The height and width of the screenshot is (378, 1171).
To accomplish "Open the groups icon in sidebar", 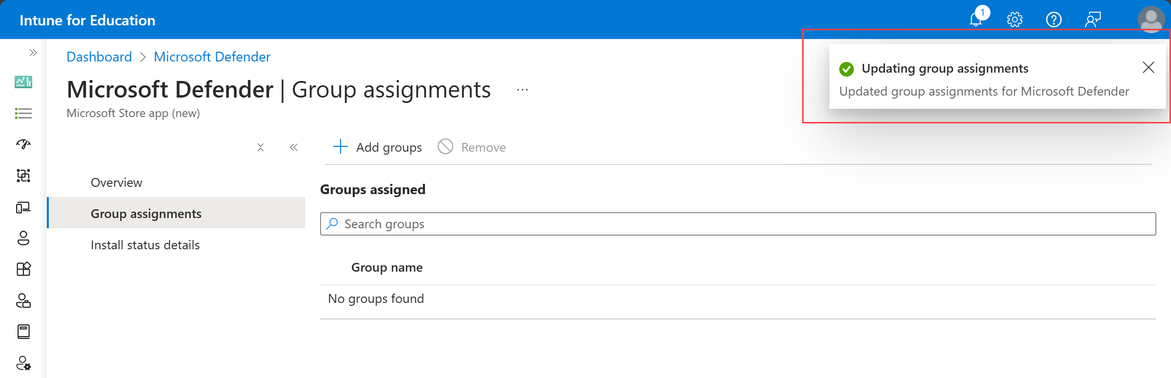I will pos(23,176).
